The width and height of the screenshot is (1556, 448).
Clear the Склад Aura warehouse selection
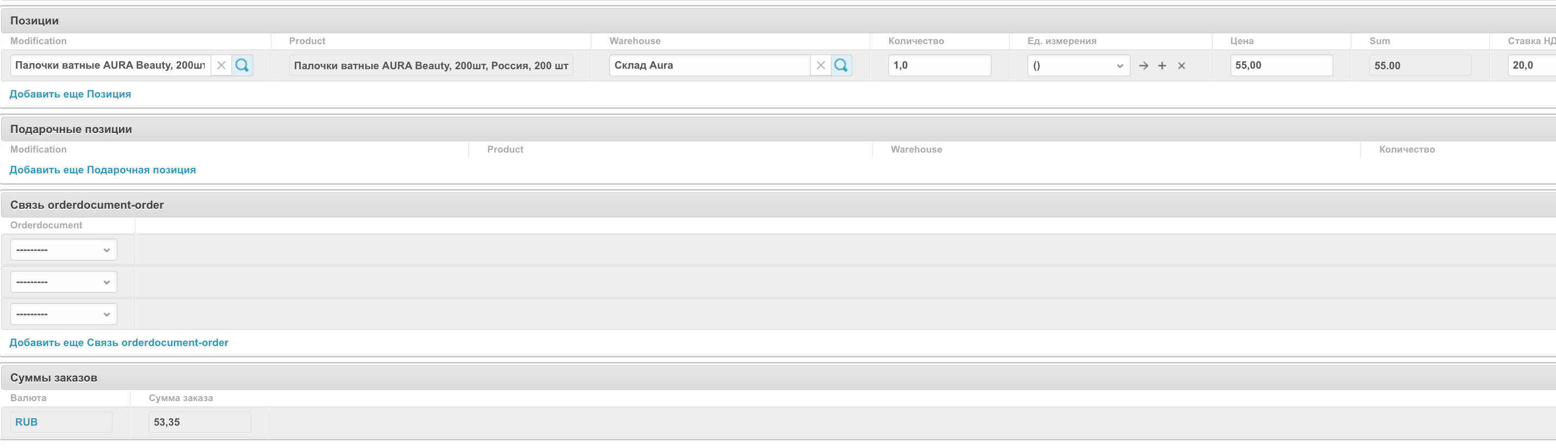pyautogui.click(x=820, y=66)
